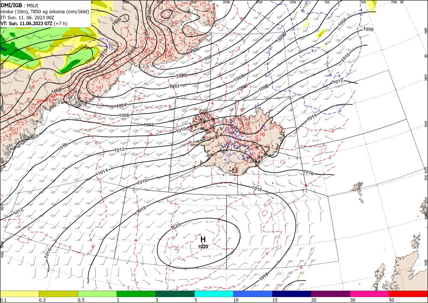The width and height of the screenshot is (428, 303).
Task: Click the yellow precipitation legend swatch
Action: [19, 294]
